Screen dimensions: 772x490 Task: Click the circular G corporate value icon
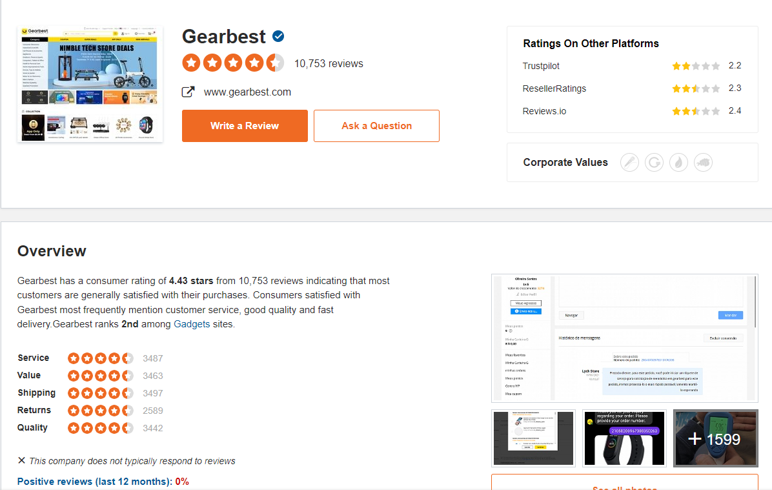(x=654, y=162)
